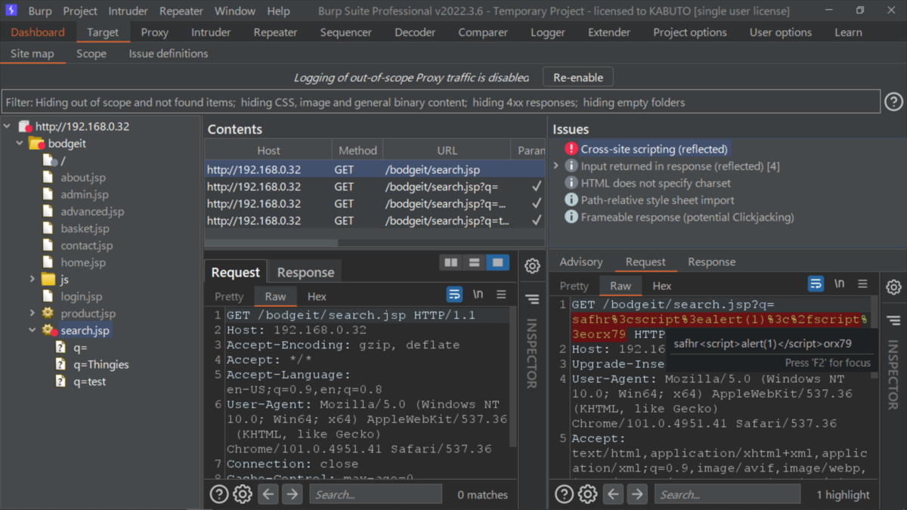
Task: Select the /bodgeit/search.jsp?q= contents row
Action: (x=375, y=187)
